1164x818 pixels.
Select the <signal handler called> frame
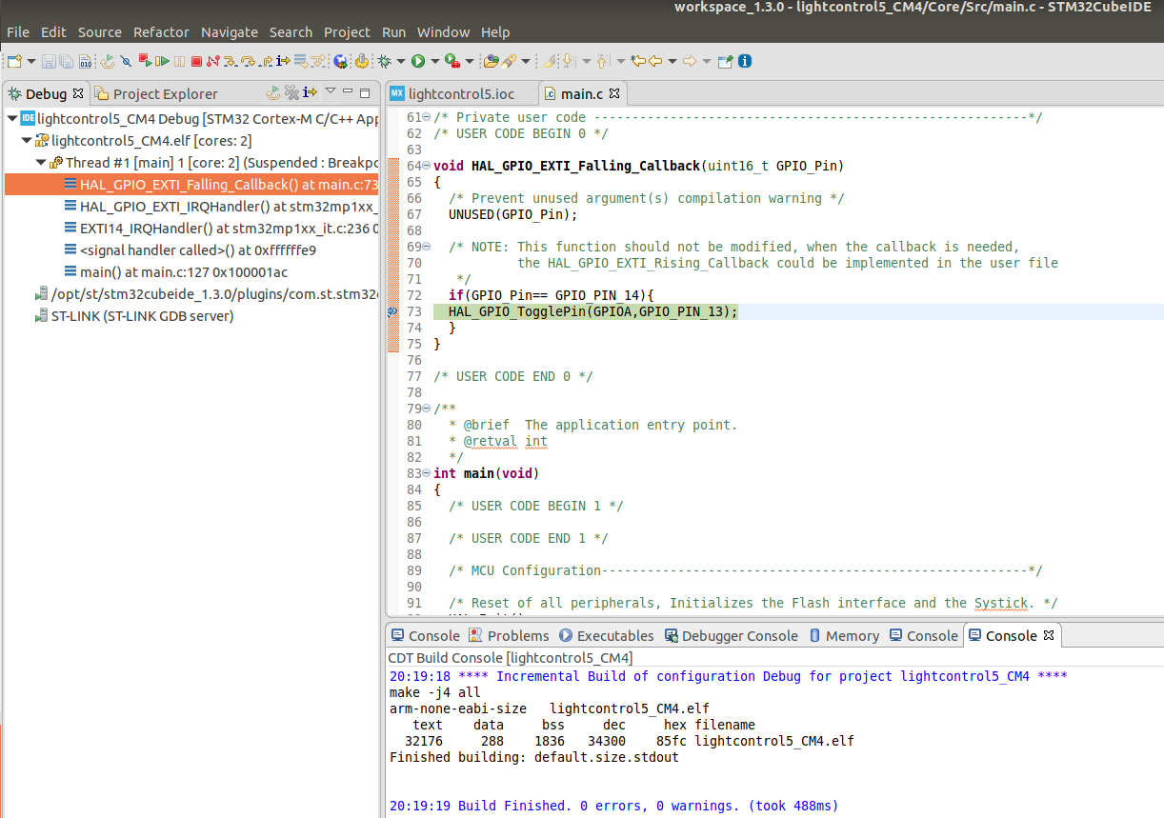click(x=191, y=249)
